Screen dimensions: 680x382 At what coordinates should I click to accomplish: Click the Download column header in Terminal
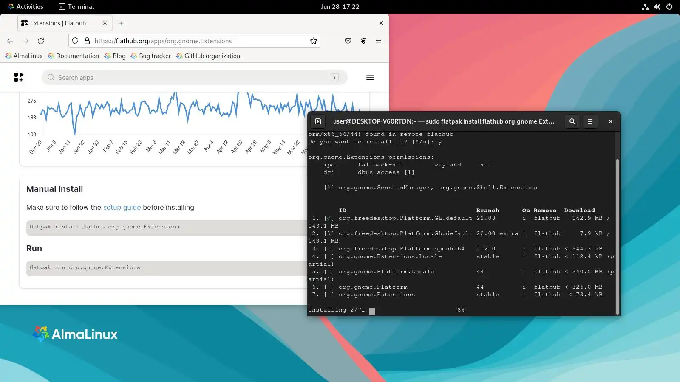pos(580,211)
